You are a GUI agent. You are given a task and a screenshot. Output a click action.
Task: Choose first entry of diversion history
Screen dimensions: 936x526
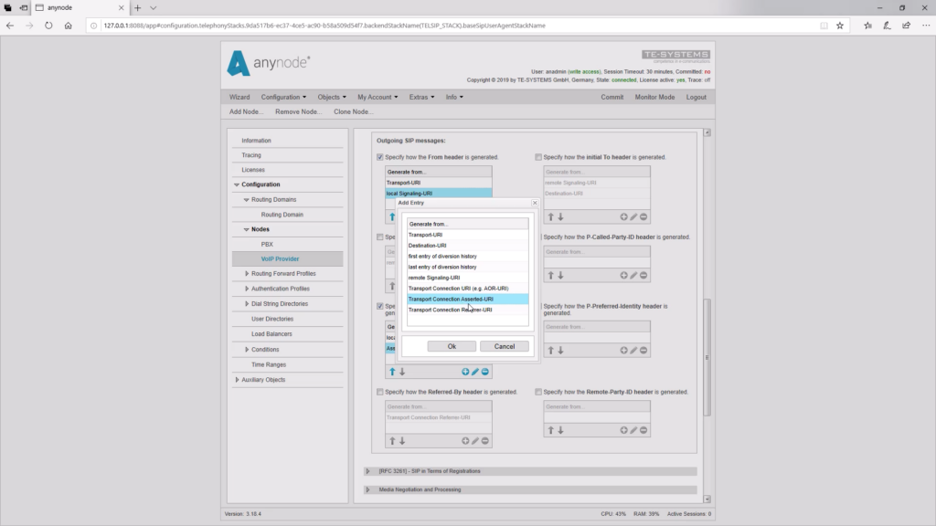coord(468,257)
